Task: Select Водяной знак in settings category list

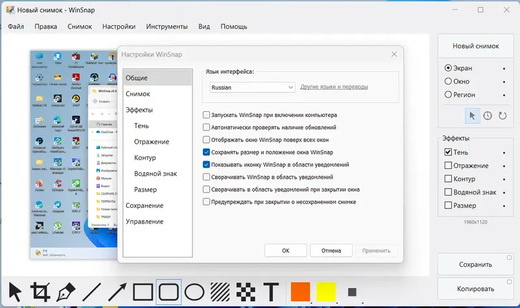Action: click(x=157, y=173)
